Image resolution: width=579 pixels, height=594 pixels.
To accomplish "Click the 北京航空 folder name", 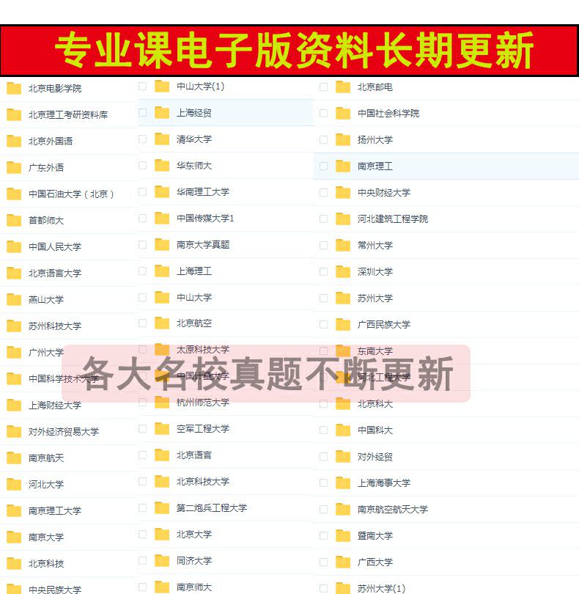I will [194, 323].
